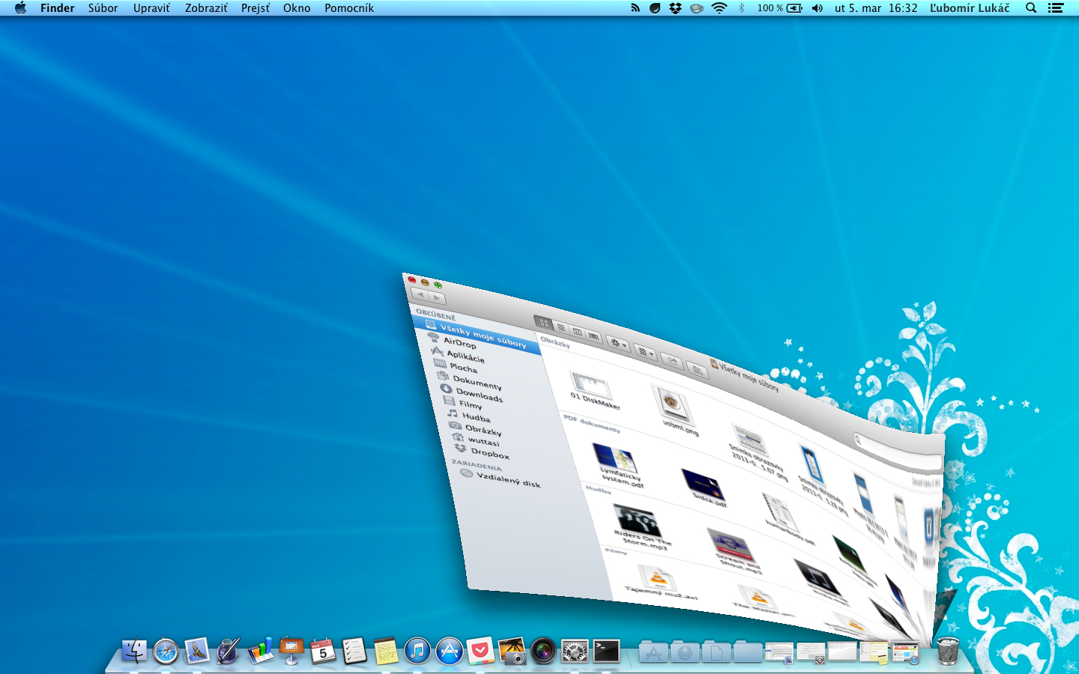Open the Zobraziť menu

coord(206,8)
